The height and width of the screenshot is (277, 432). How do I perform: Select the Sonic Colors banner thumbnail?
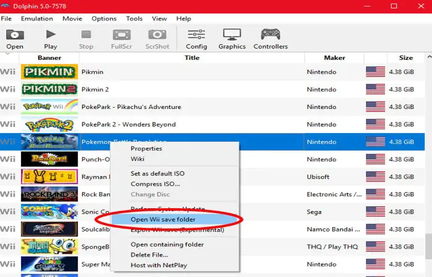[49, 212]
